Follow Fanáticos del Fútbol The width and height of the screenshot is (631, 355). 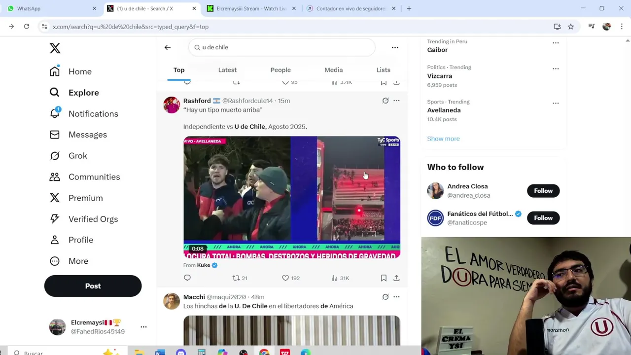pyautogui.click(x=543, y=218)
